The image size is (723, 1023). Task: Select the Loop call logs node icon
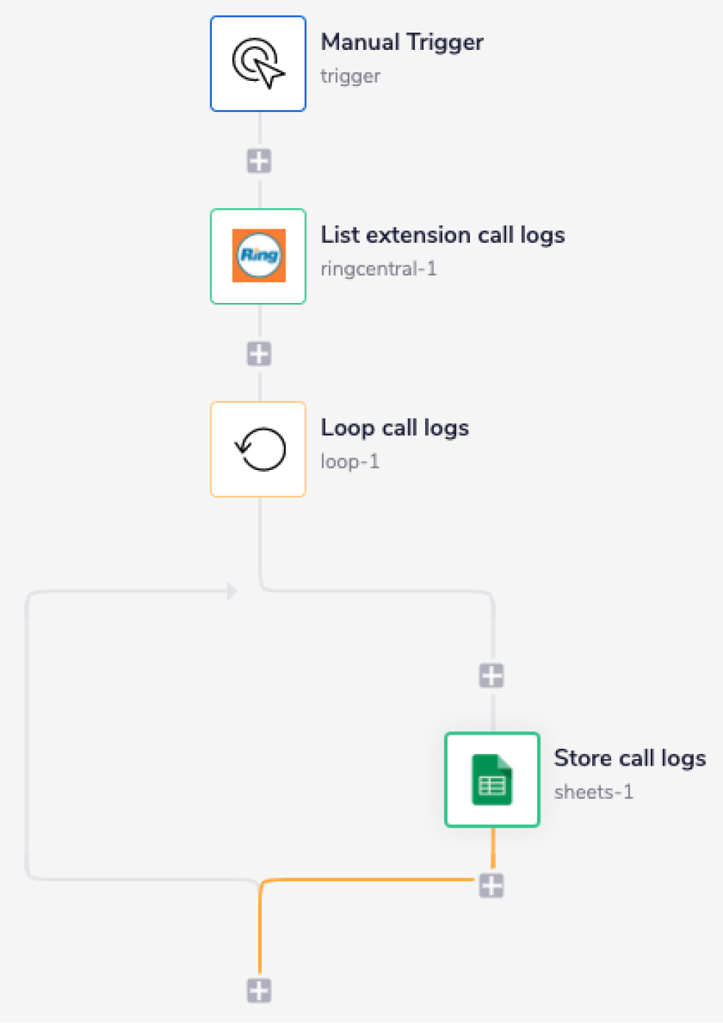point(258,449)
